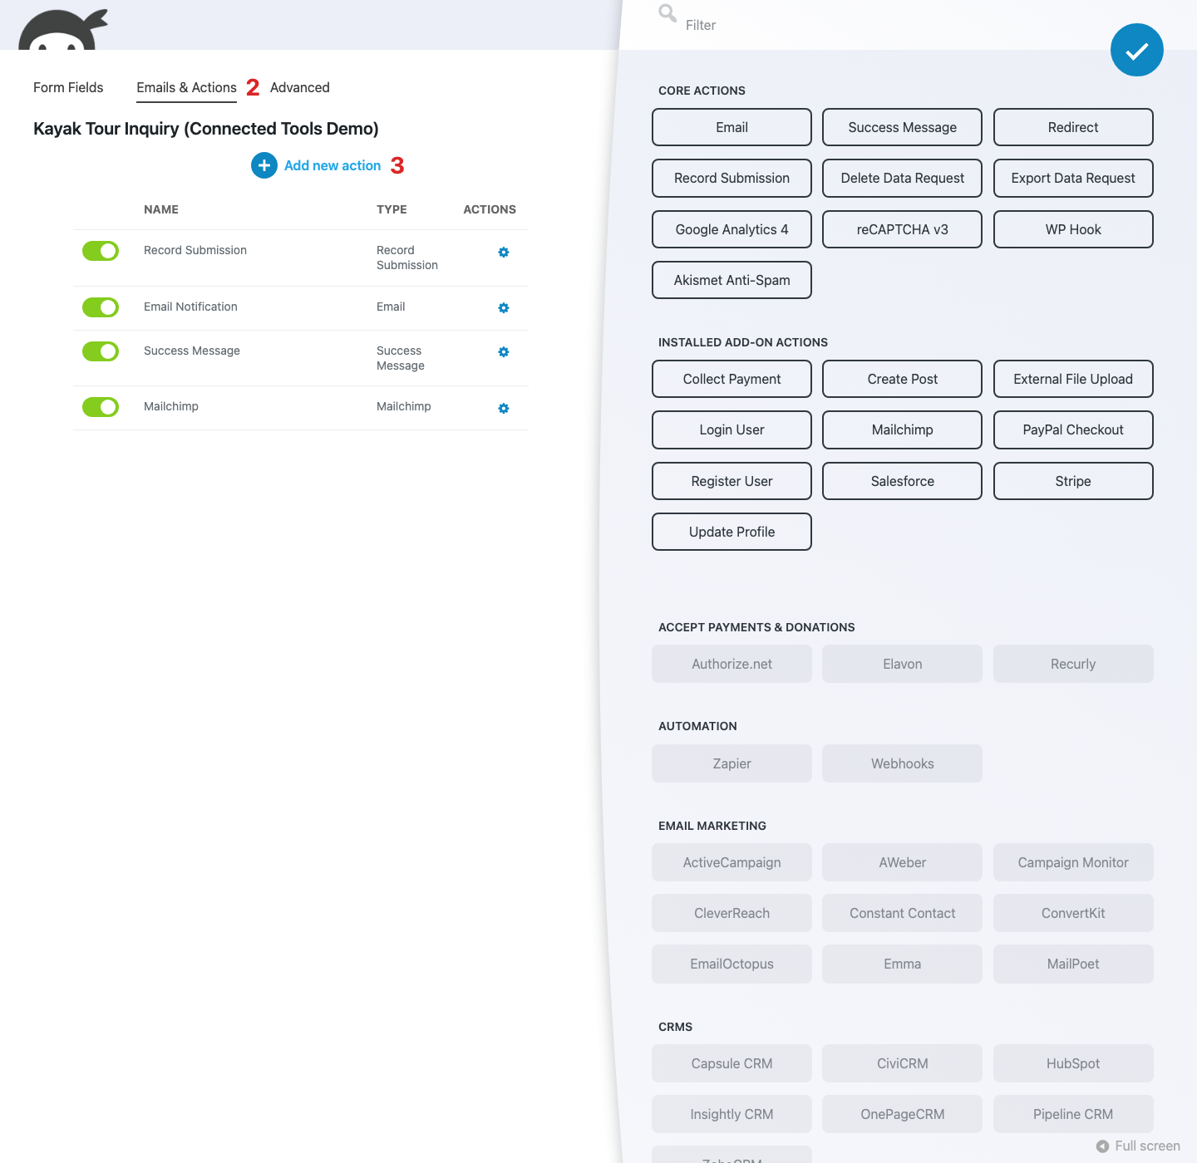The height and width of the screenshot is (1163, 1197).
Task: Select the ActiveCampaign email marketing option
Action: (x=731, y=862)
